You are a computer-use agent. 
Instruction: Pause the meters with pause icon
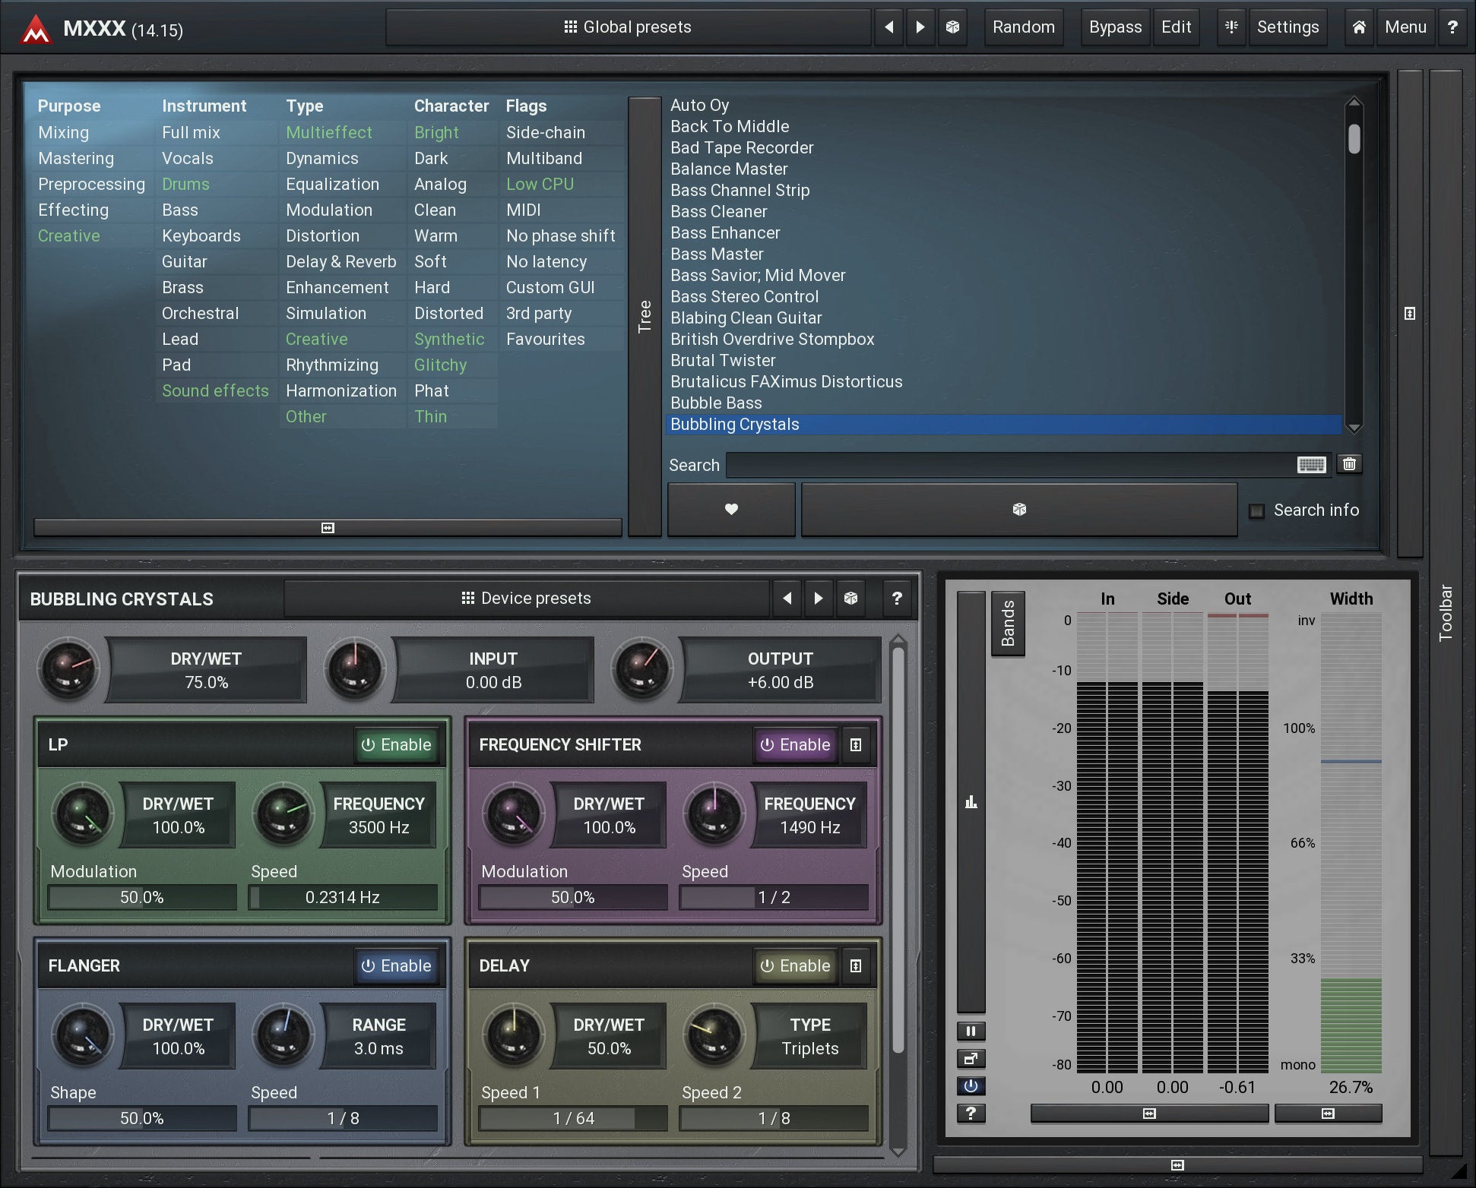click(x=971, y=1032)
